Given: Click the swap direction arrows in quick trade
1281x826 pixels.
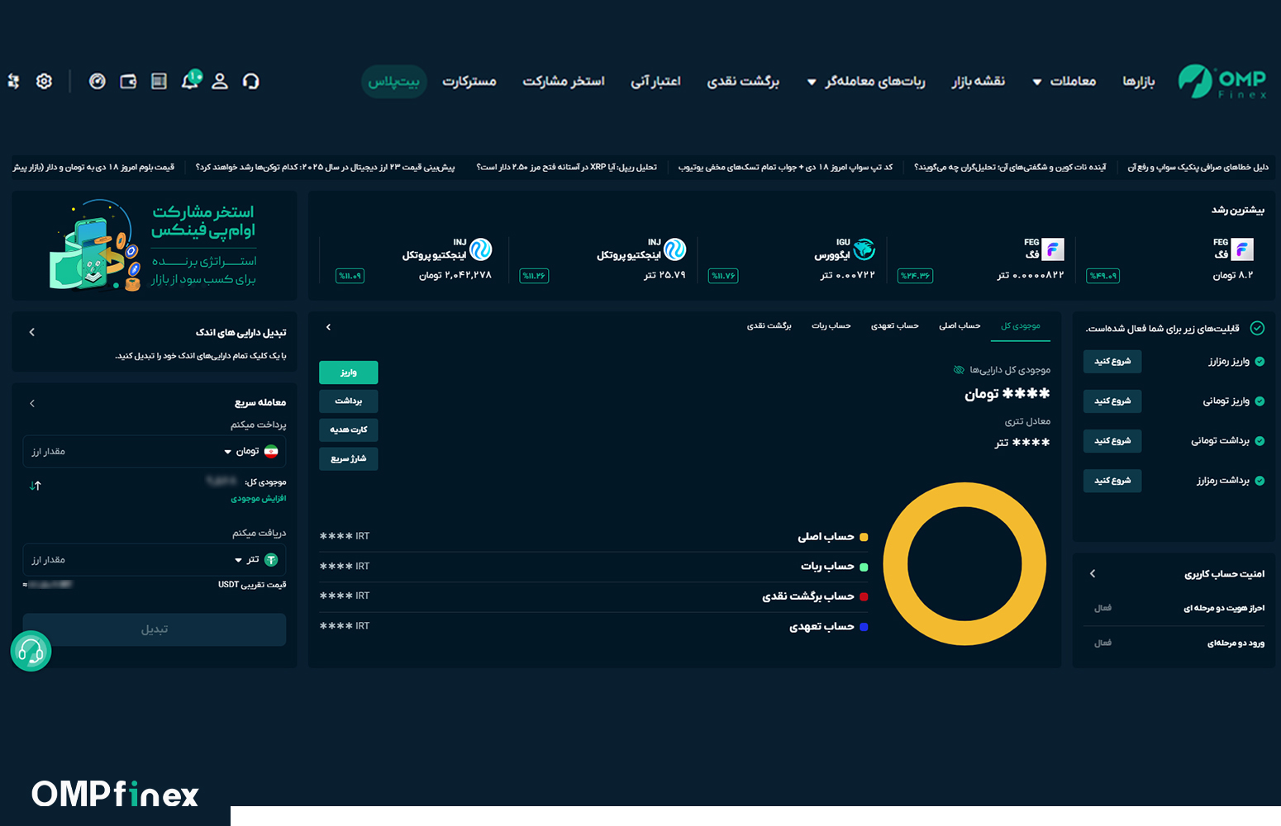Looking at the screenshot, I should point(35,486).
